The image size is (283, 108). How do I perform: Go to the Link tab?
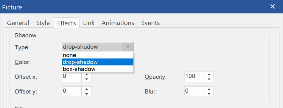coord(89,23)
